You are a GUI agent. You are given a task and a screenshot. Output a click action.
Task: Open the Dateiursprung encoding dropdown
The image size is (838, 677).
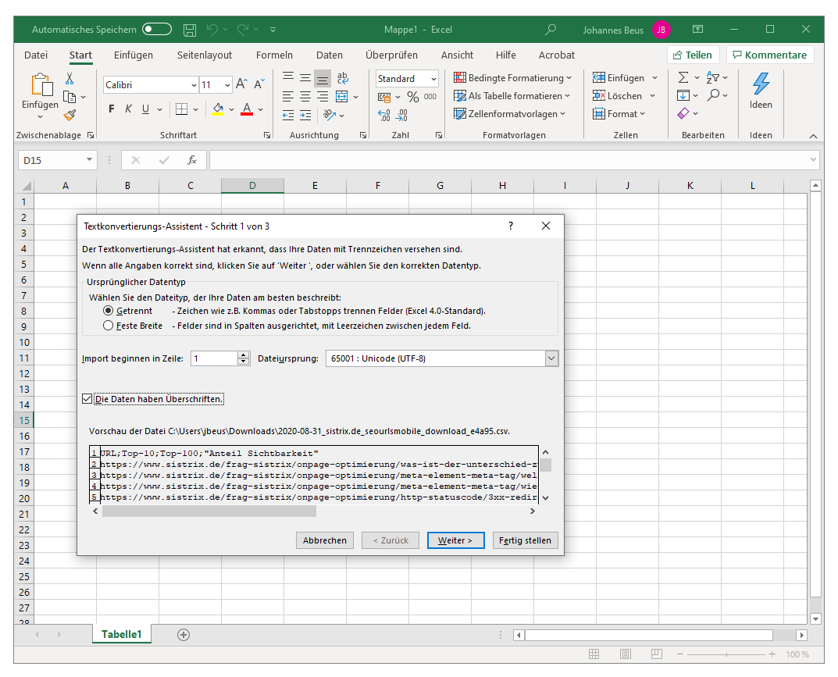coord(551,358)
